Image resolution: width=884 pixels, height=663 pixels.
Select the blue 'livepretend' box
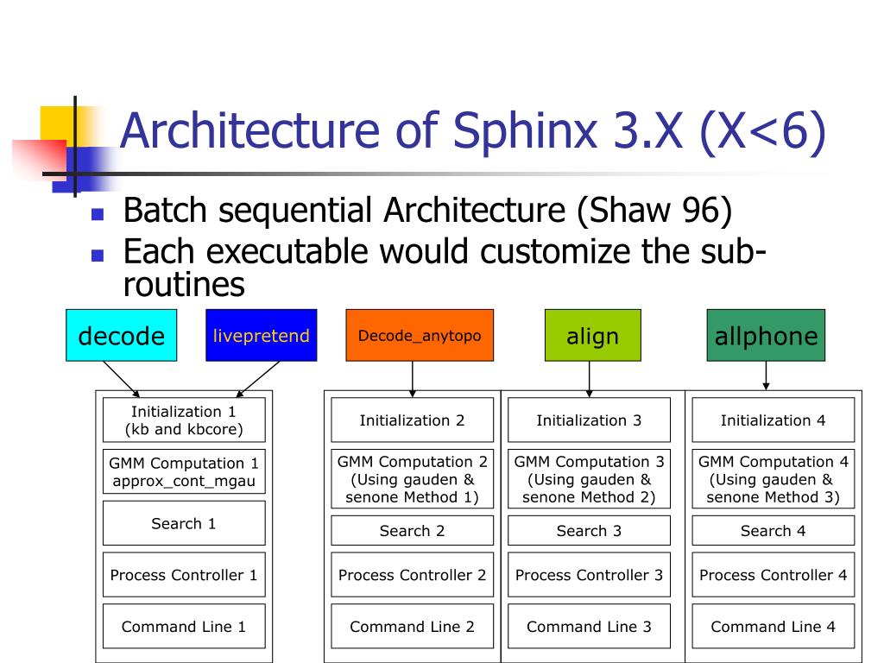point(261,336)
